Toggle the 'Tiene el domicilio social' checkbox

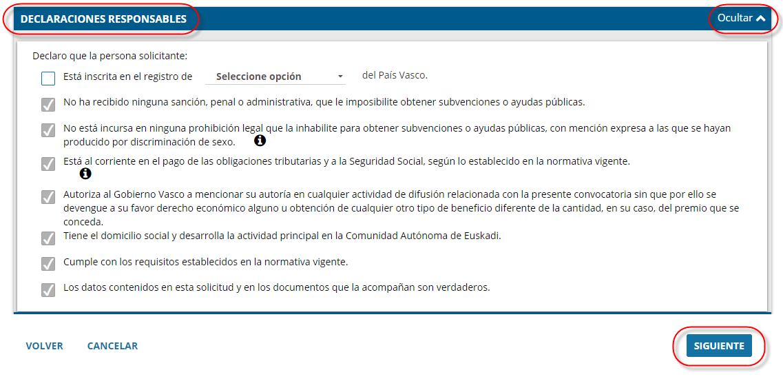coord(48,238)
